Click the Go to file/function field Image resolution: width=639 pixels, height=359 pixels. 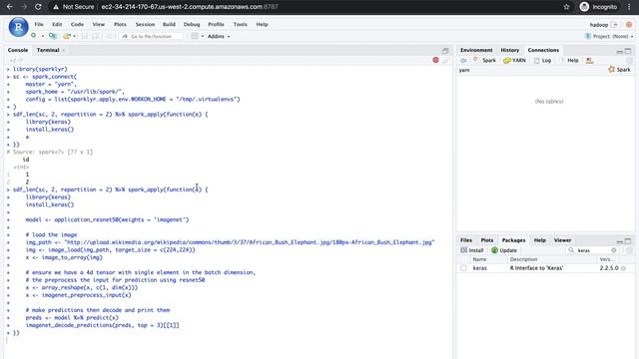[151, 36]
